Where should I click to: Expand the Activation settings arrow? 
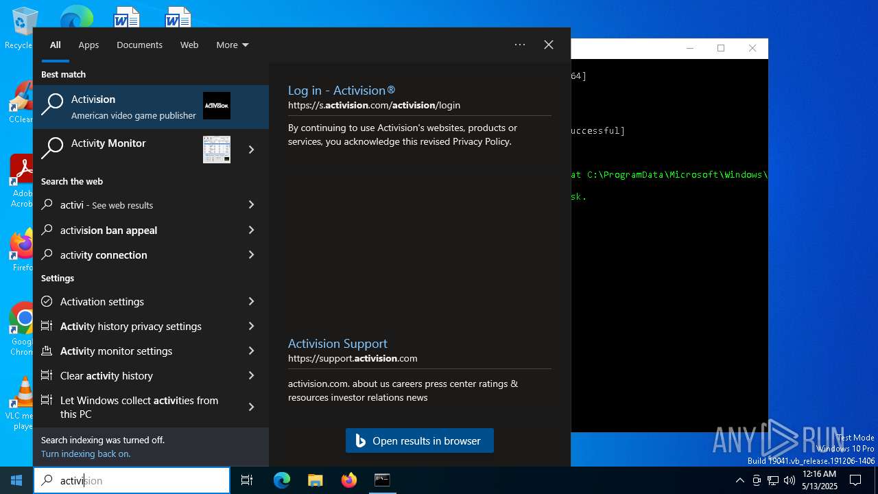[251, 301]
